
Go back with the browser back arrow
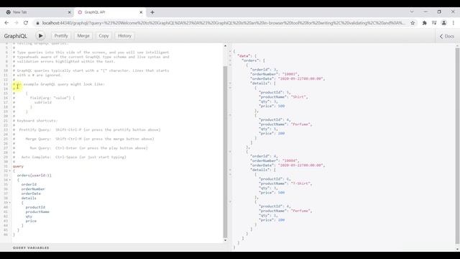(6, 23)
